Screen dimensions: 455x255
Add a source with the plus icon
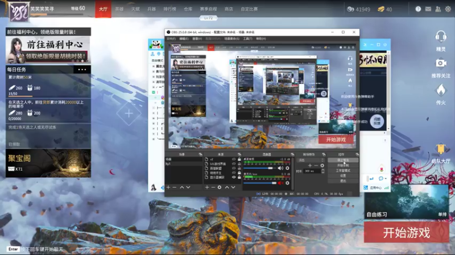tap(207, 188)
